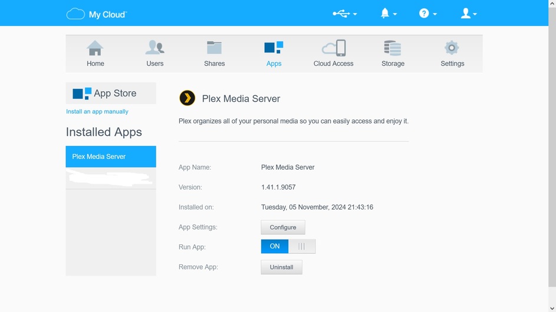Open the USB devices menu icon

pos(341,14)
